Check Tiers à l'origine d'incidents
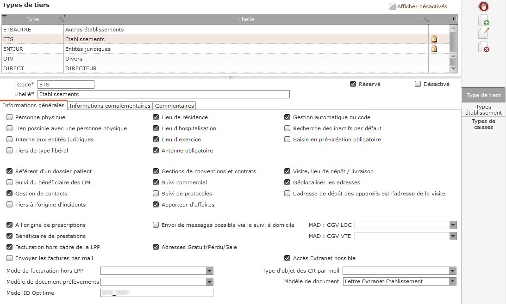The image size is (506, 304). pyautogui.click(x=9, y=205)
